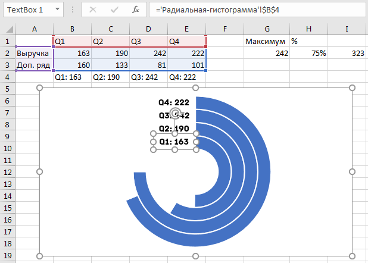Click cell C2 with value 190
Image resolution: width=368 pixels, height=263 pixels.
click(111, 54)
